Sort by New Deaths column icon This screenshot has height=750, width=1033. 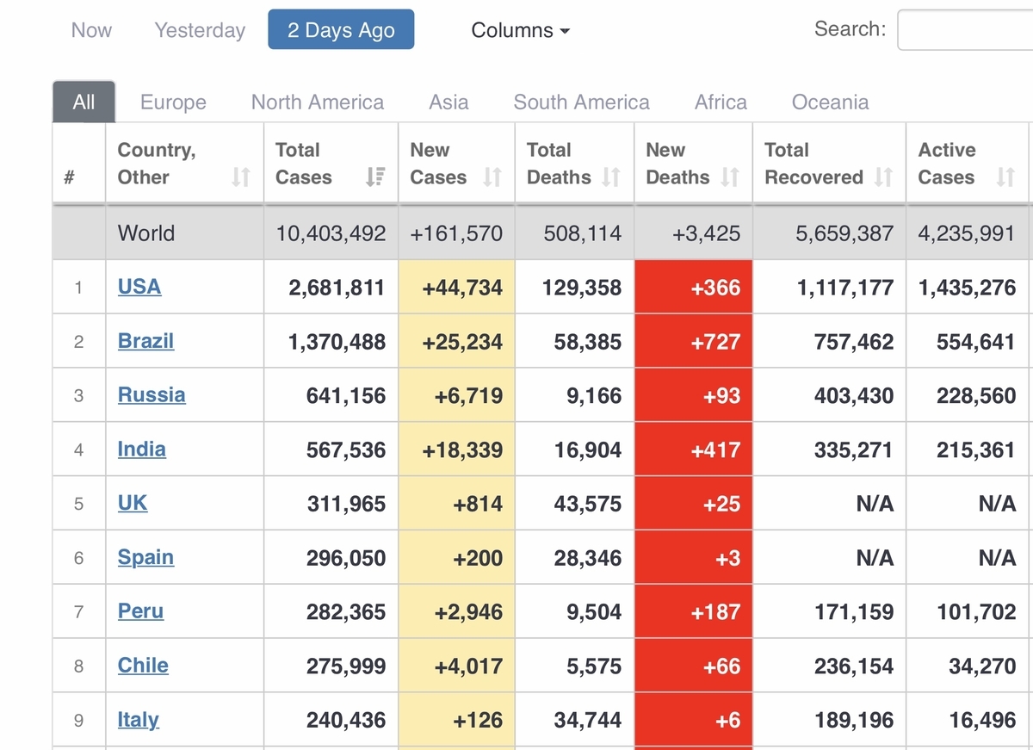[730, 177]
